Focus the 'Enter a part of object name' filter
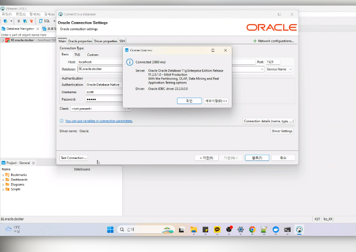Viewport: 356px width, 252px height. (x=28, y=35)
